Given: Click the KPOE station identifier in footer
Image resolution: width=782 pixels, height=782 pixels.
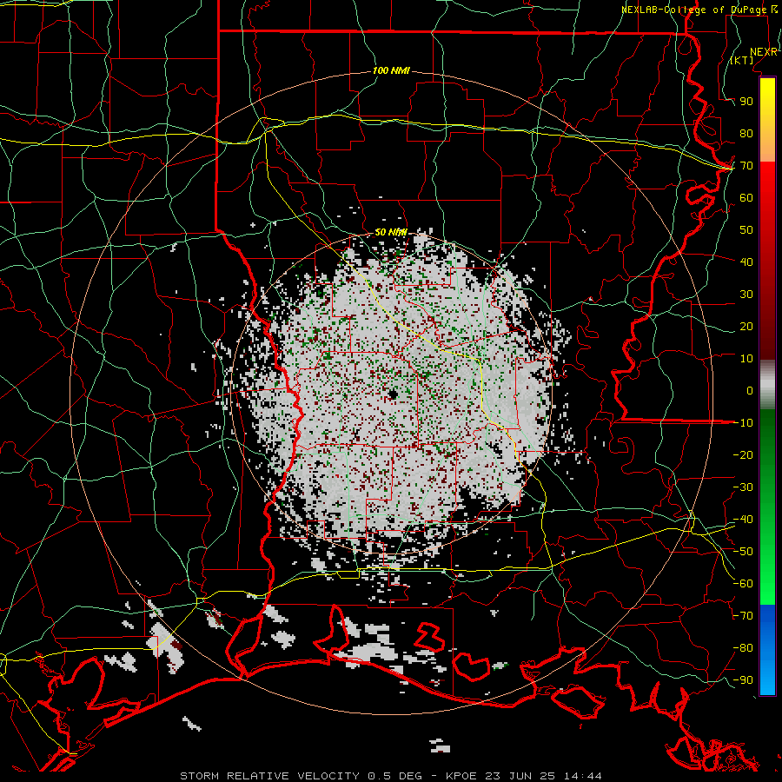Looking at the screenshot, I should coord(461,776).
